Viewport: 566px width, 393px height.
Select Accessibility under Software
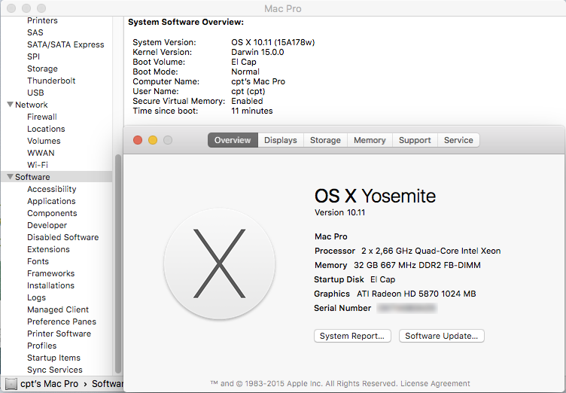(52, 189)
